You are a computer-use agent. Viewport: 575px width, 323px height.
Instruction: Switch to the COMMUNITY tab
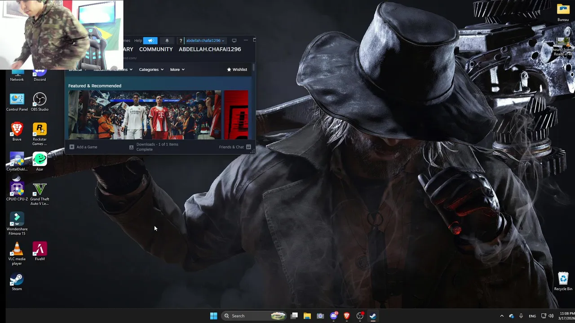156,49
